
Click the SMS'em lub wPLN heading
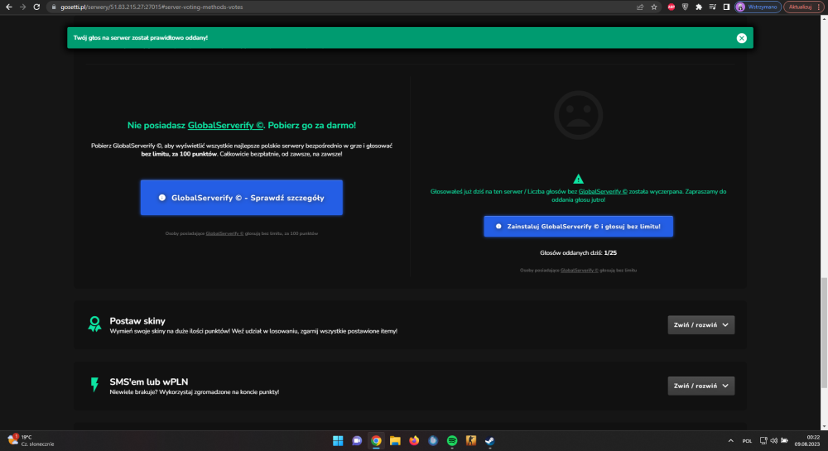(149, 381)
